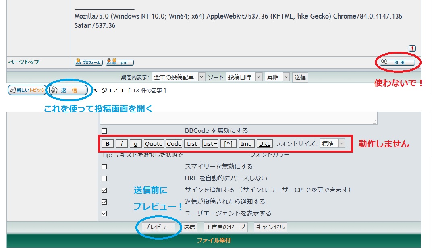Click the reply (返信) icon button
432x248 pixels.
click(x=68, y=90)
